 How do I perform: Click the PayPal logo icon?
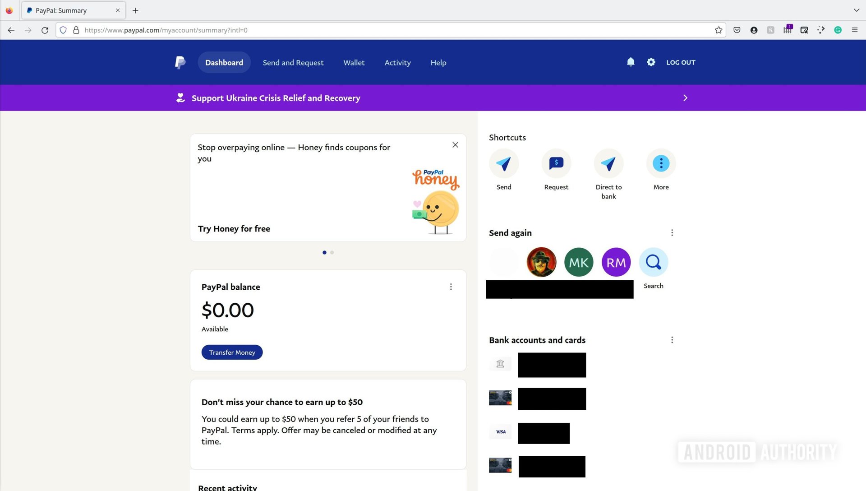pyautogui.click(x=180, y=62)
